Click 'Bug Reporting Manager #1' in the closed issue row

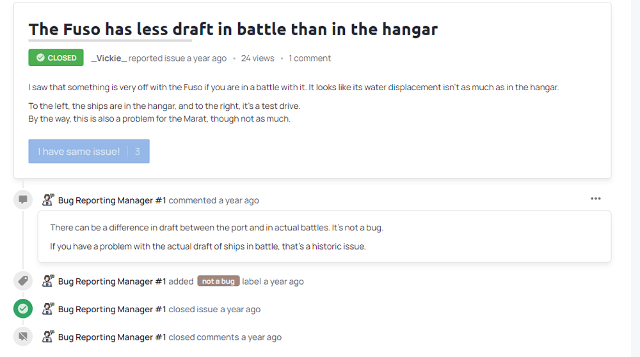[112, 309]
